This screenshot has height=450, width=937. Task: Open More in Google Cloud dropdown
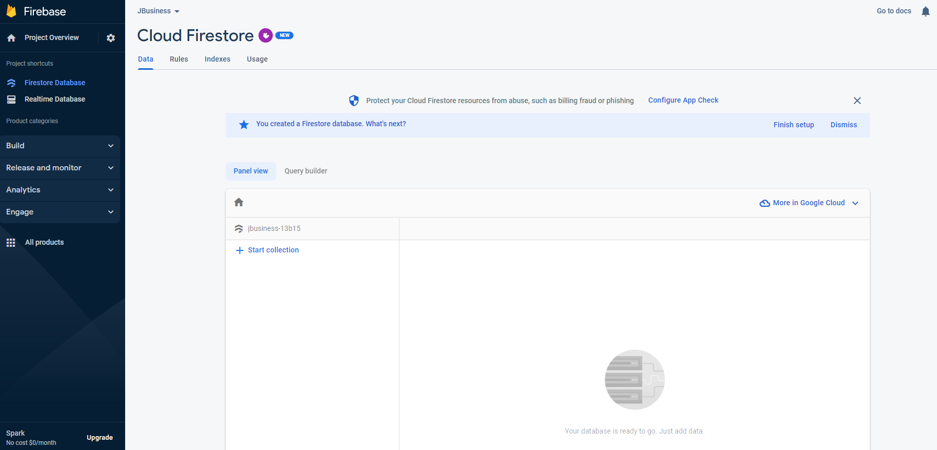809,203
